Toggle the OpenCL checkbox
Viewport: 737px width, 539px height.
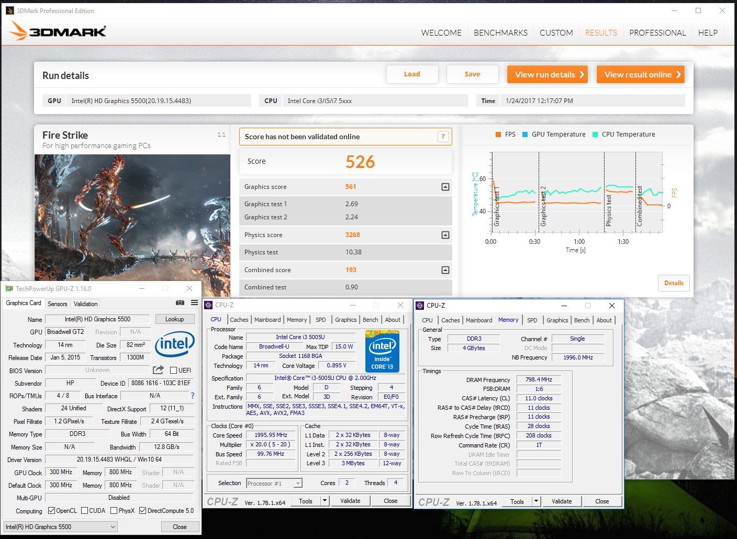click(51, 511)
